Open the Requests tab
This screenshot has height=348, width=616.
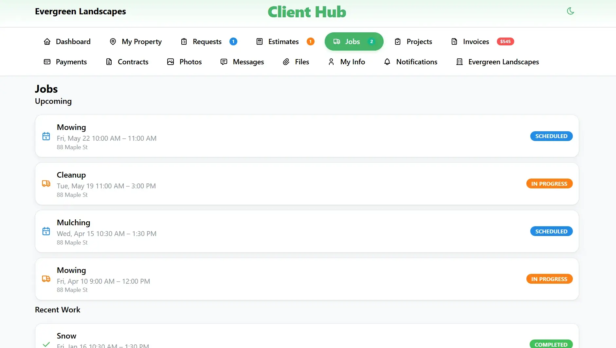[209, 41]
